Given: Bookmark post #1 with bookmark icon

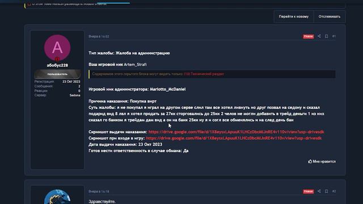Looking at the screenshot, I should (327, 36).
